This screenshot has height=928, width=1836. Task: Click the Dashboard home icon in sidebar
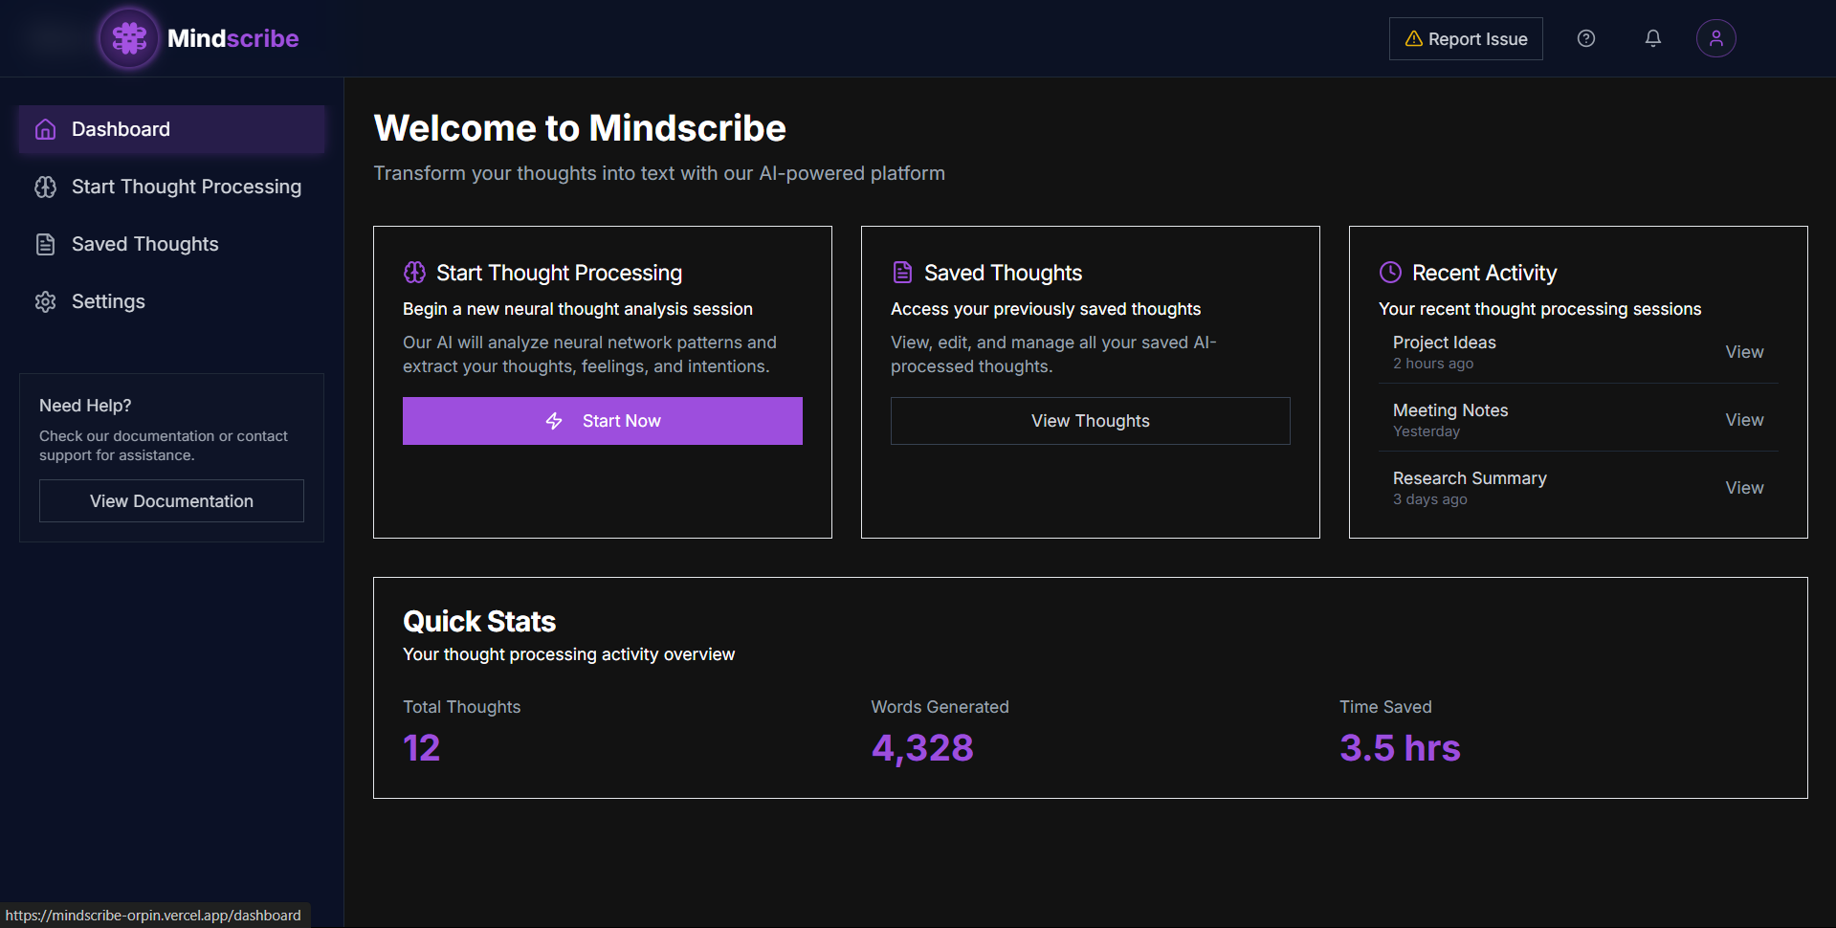45,129
